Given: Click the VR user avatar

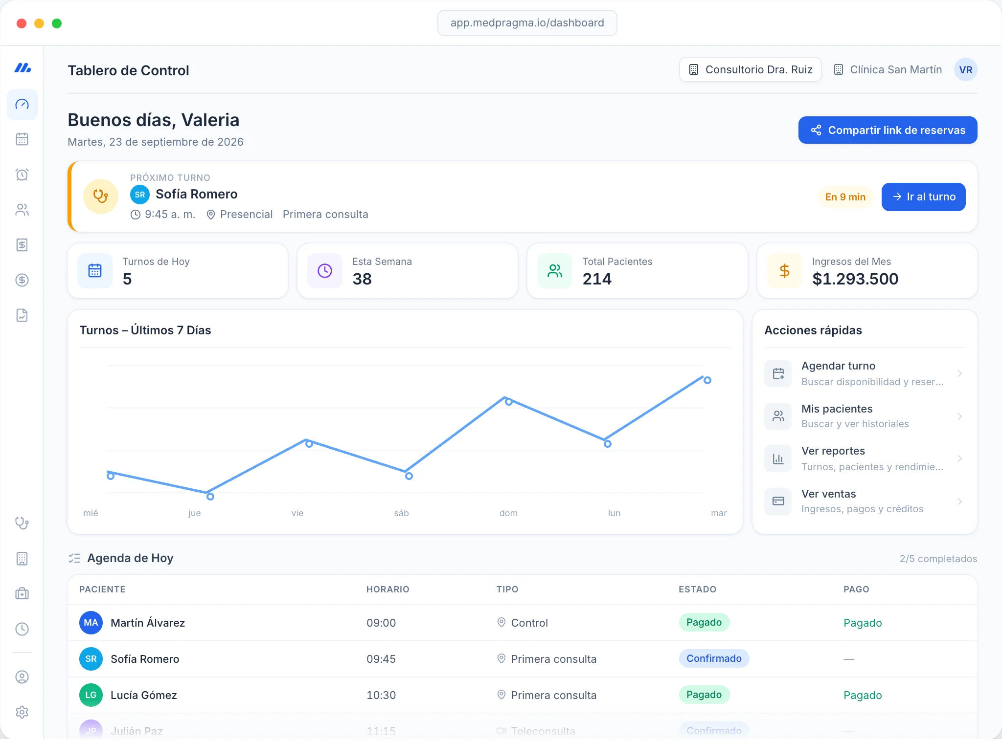Looking at the screenshot, I should click(x=965, y=69).
